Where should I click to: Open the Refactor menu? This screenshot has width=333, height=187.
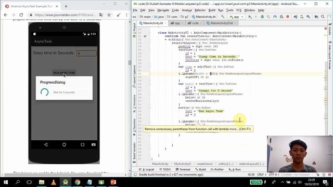point(200,10)
